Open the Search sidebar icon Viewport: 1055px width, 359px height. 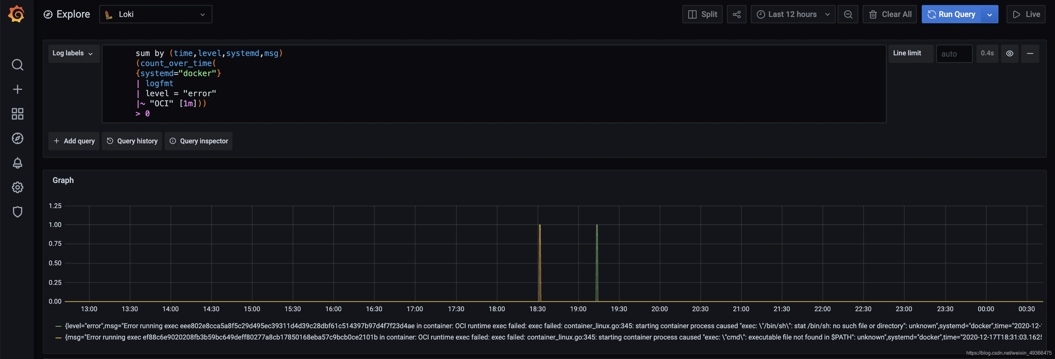click(x=17, y=65)
